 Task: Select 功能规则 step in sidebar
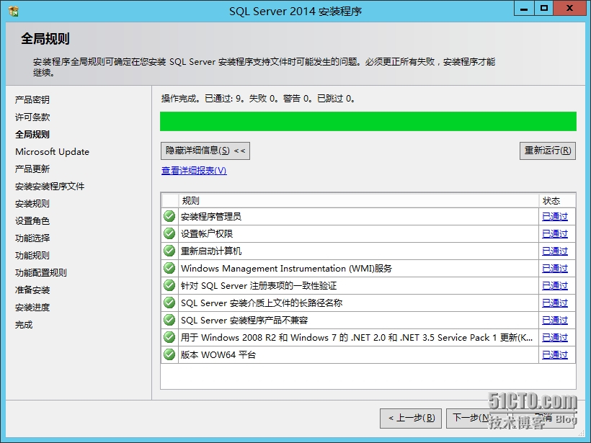[32, 256]
